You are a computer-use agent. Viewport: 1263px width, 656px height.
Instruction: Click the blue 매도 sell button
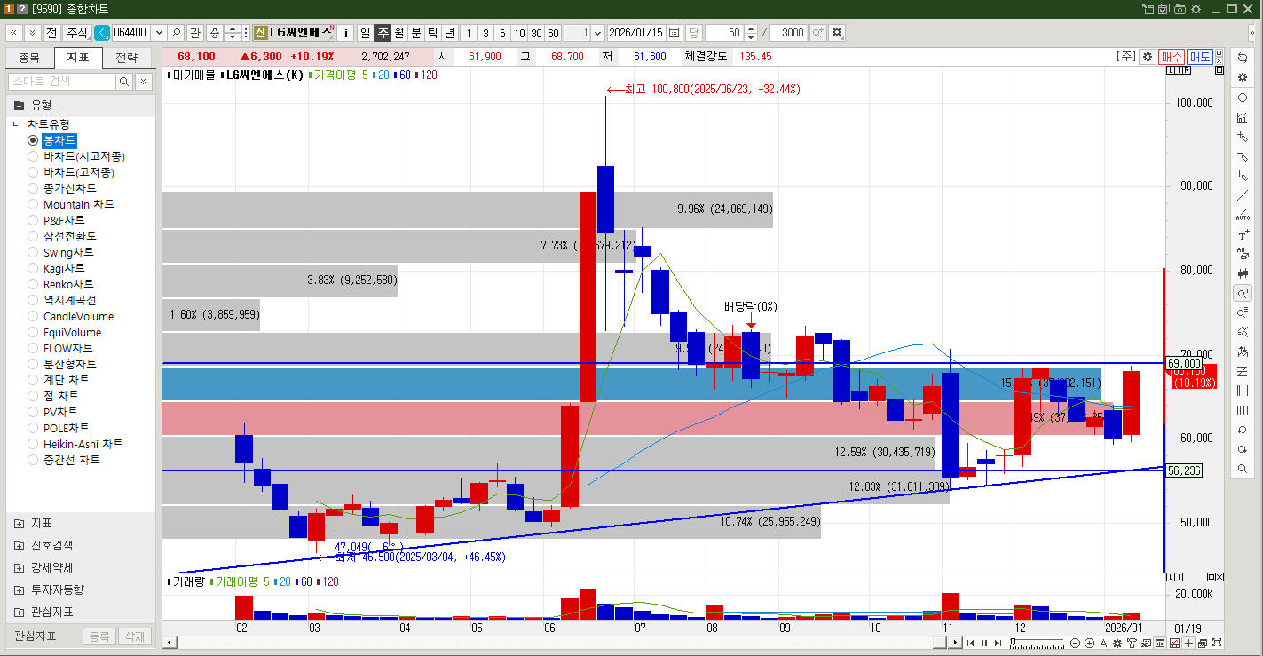coord(1200,57)
